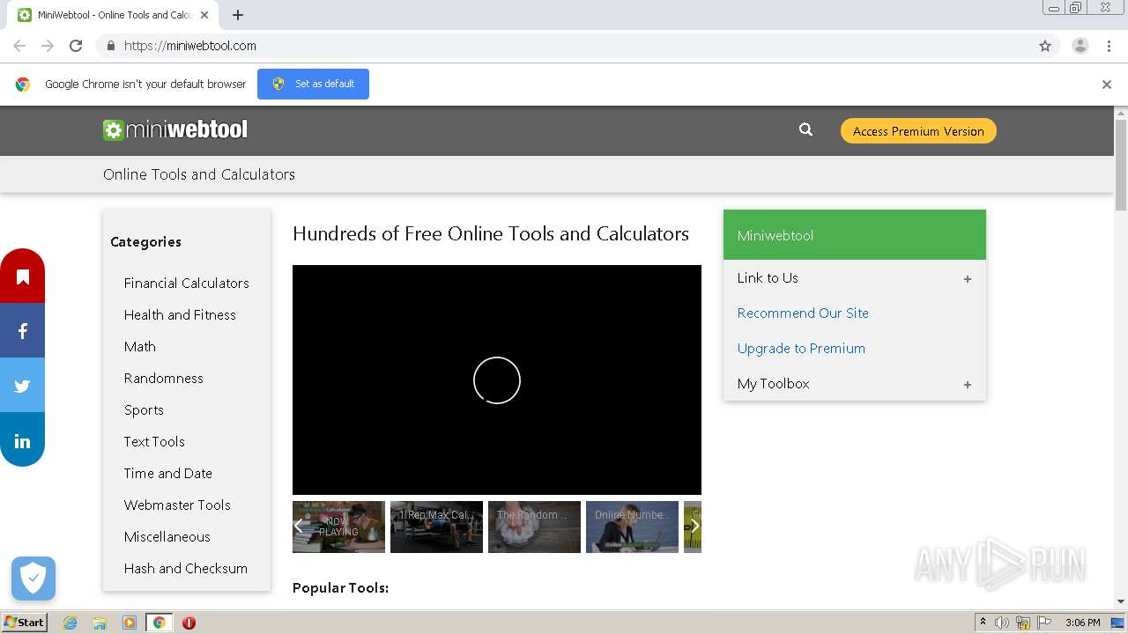
Task: Go forward using the browser arrow
Action: 48,46
